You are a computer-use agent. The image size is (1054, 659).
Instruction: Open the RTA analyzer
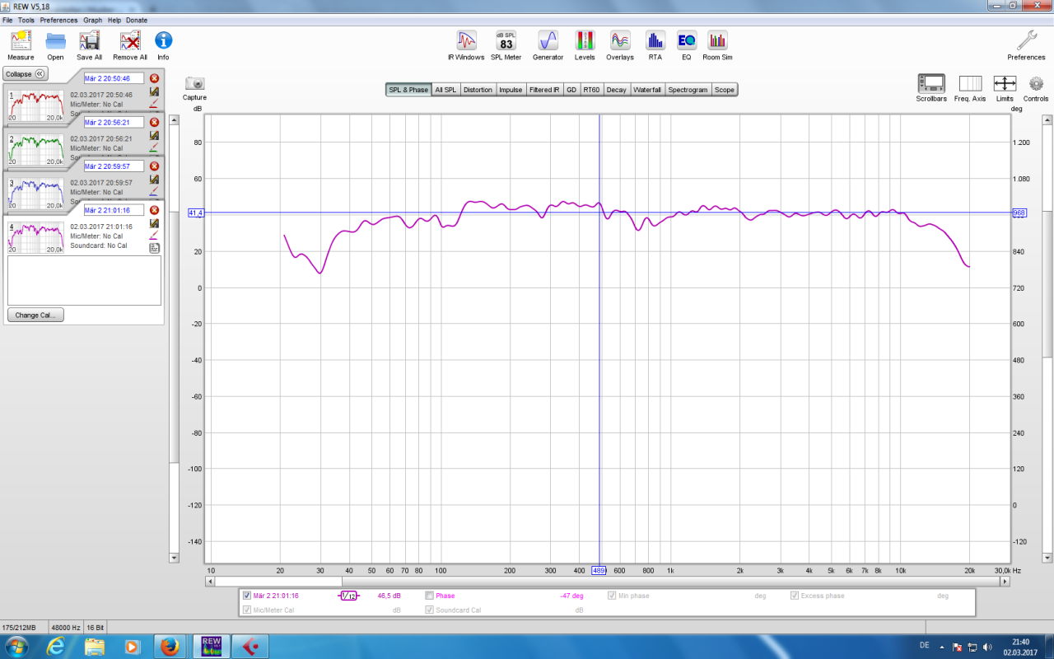pyautogui.click(x=655, y=45)
